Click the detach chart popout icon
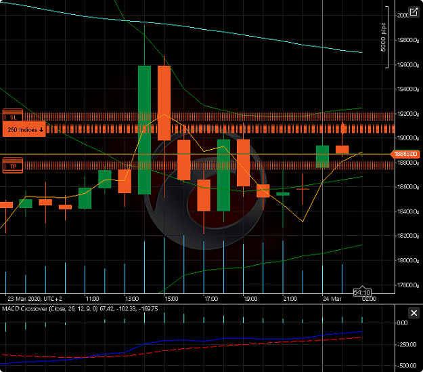The image size is (423, 372). click(414, 12)
